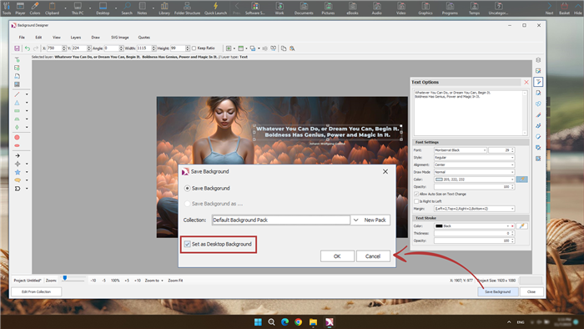The width and height of the screenshot is (584, 329).
Task: Click the text color eyedropper button
Action: point(521,180)
